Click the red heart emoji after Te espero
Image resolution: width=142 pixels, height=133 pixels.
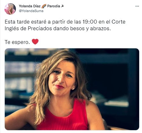click(35, 42)
